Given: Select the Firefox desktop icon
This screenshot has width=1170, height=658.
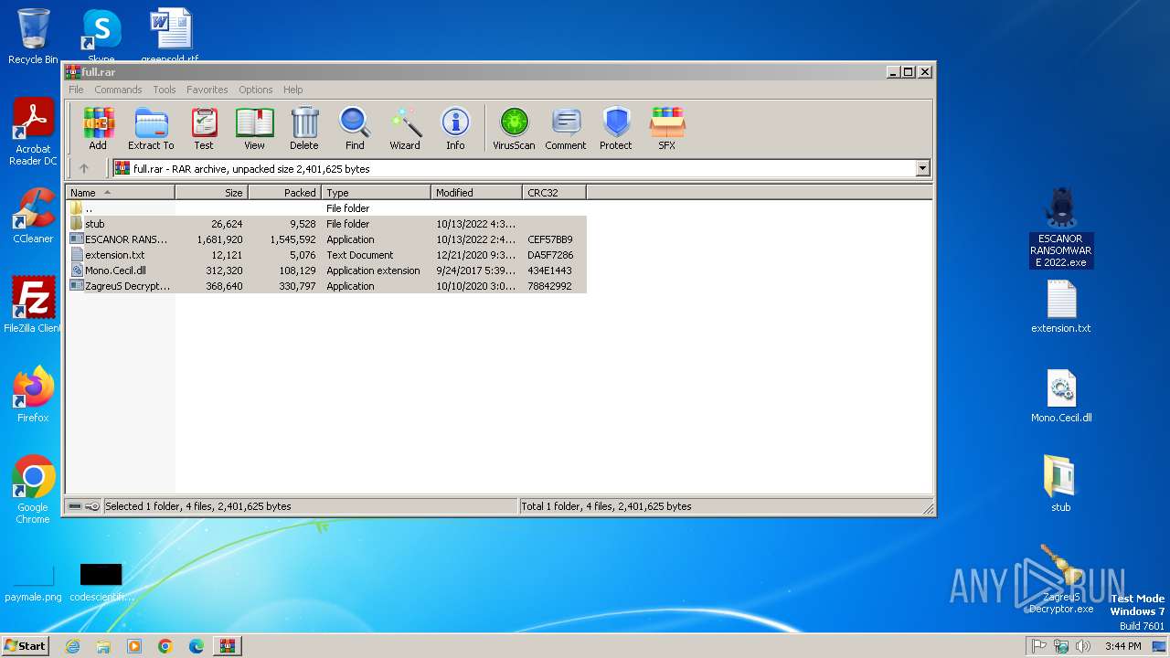Looking at the screenshot, I should pyautogui.click(x=33, y=395).
